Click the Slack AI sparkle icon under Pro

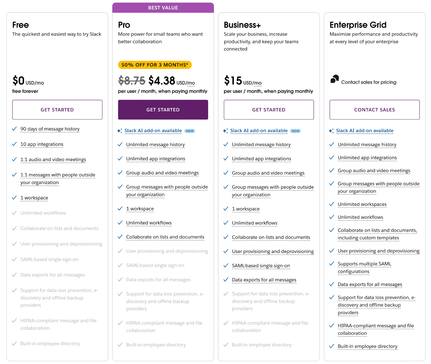[120, 131]
